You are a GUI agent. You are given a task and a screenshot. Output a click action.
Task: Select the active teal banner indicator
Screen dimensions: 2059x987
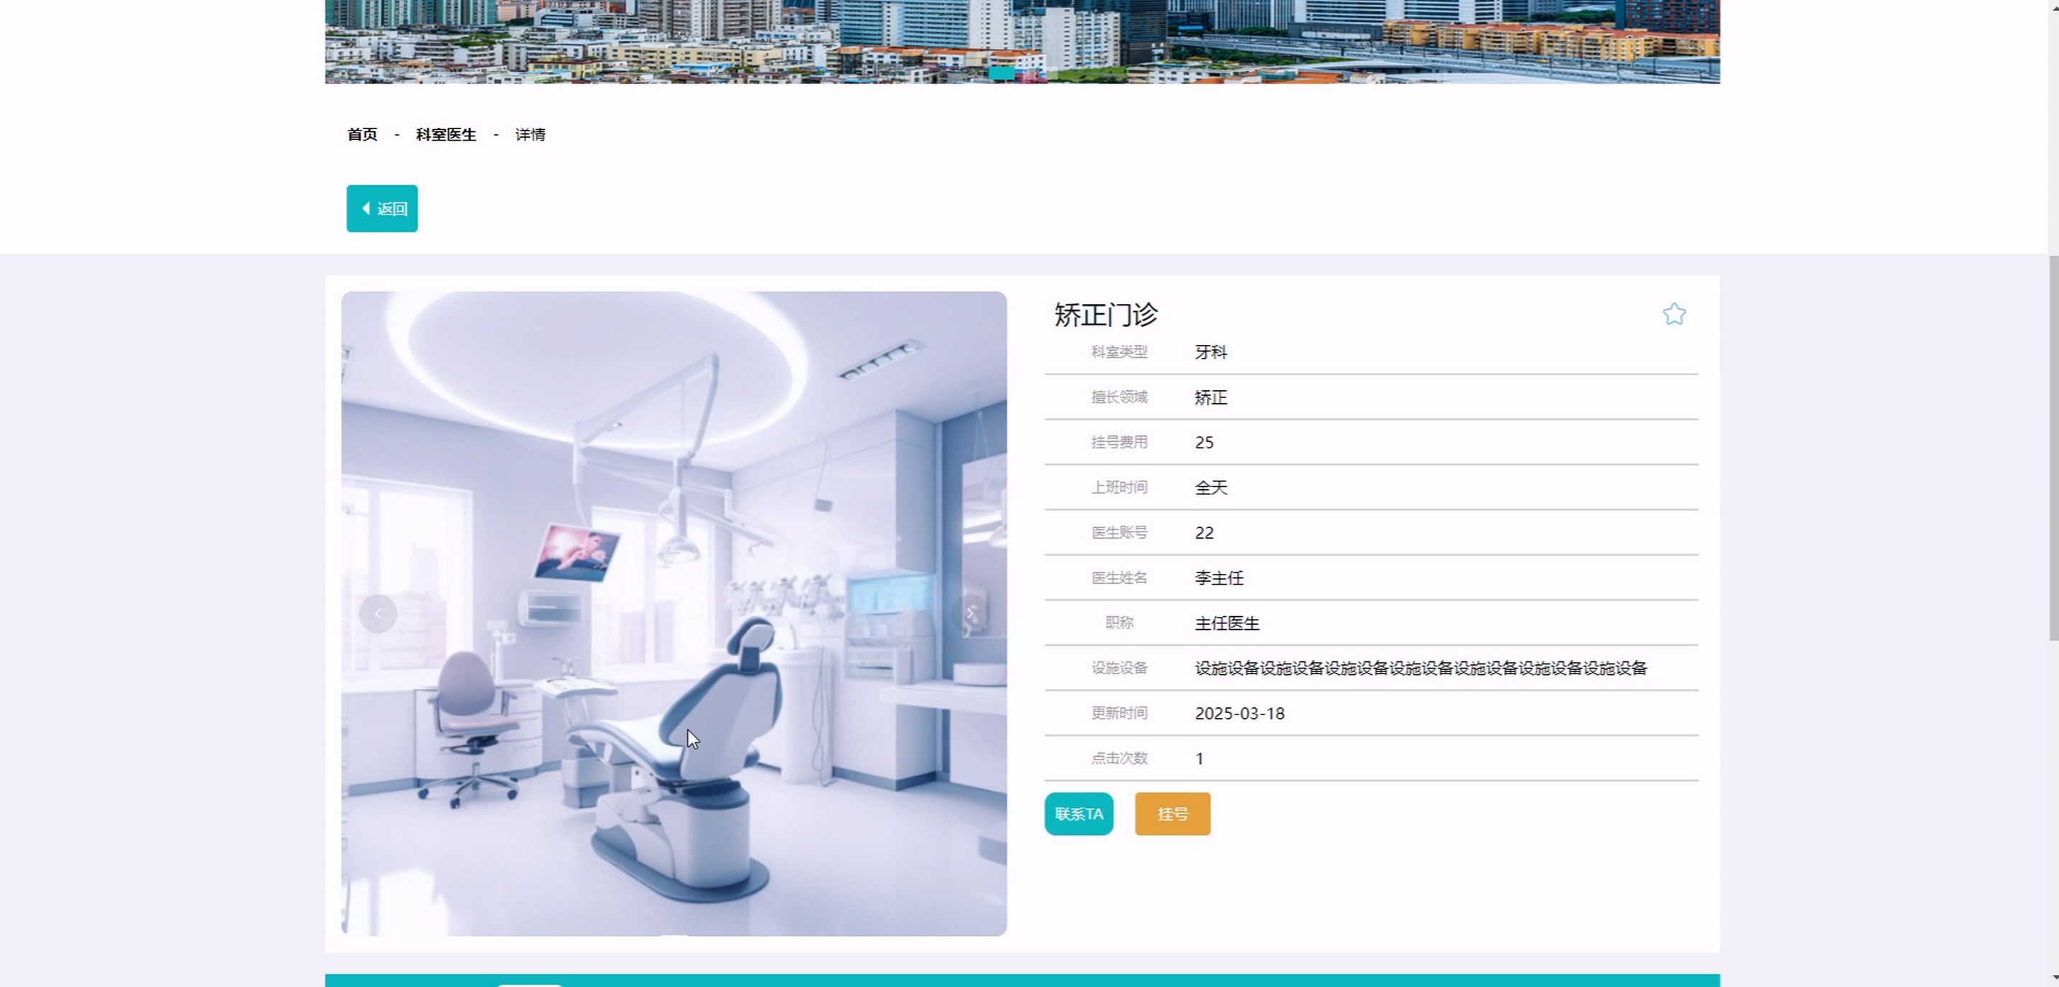1002,72
